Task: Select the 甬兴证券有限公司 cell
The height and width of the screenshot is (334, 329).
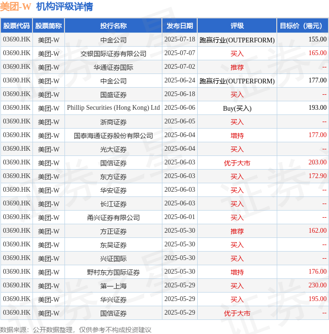Action: pos(113,218)
